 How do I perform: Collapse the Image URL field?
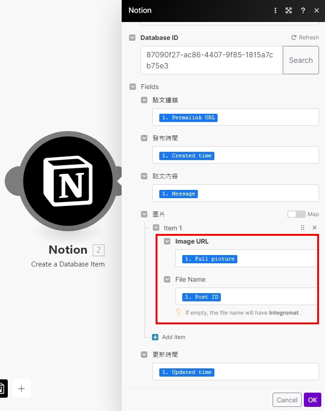(x=167, y=241)
